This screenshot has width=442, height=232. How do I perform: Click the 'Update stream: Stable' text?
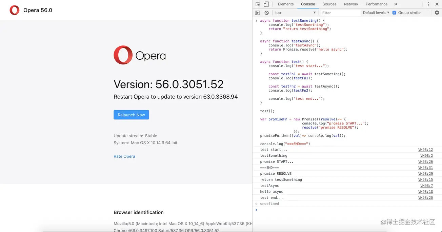(x=135, y=136)
